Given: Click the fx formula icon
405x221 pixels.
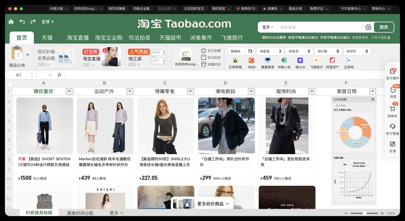Looking at the screenshot, I should (59, 75).
